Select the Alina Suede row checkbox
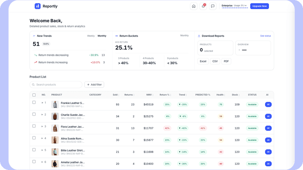The image size is (303, 170). pos(34,138)
